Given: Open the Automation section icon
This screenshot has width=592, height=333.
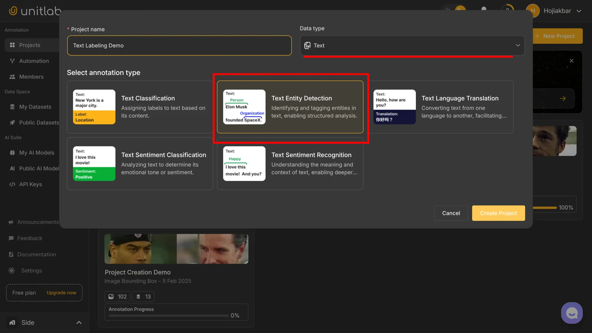Looking at the screenshot, I should 12,61.
